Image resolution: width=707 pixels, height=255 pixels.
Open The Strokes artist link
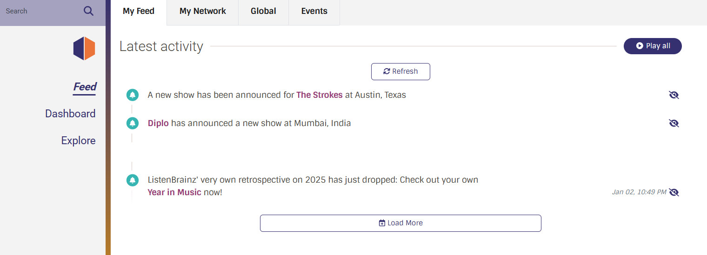click(x=320, y=95)
